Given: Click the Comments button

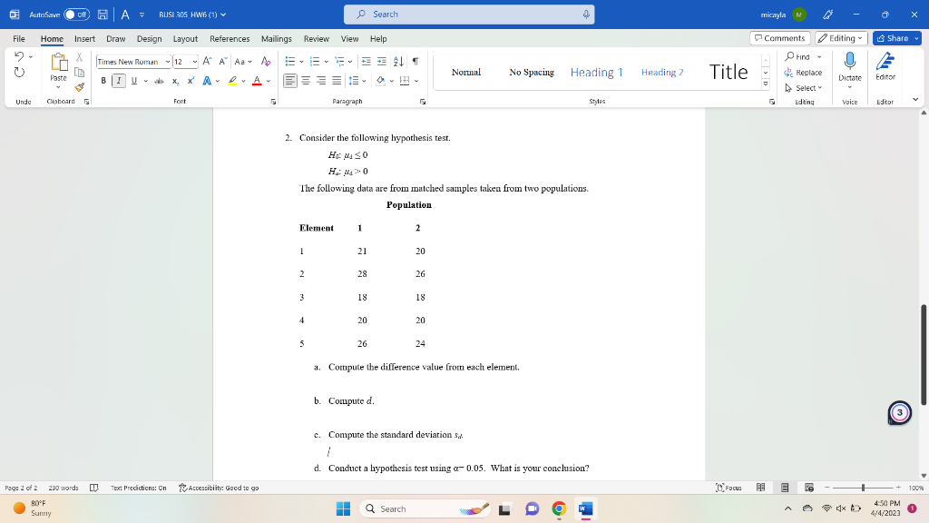Looking at the screenshot, I should (x=779, y=38).
